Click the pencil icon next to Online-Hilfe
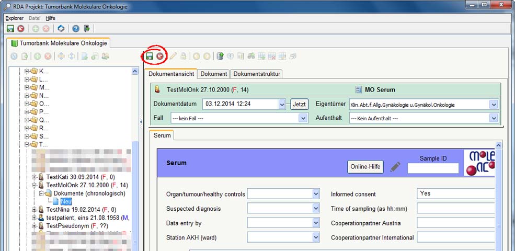Screen dimensions: 515x251 point(396,167)
